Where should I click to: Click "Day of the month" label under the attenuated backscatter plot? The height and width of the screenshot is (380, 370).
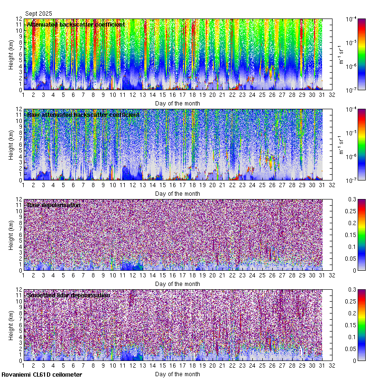click(x=177, y=104)
